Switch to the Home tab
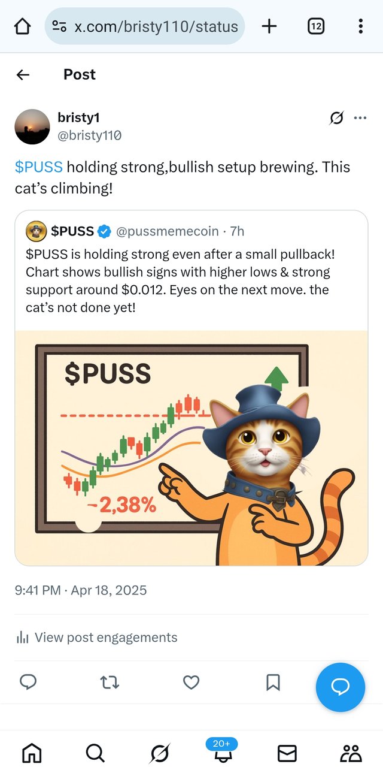The width and height of the screenshot is (383, 776). tap(32, 753)
